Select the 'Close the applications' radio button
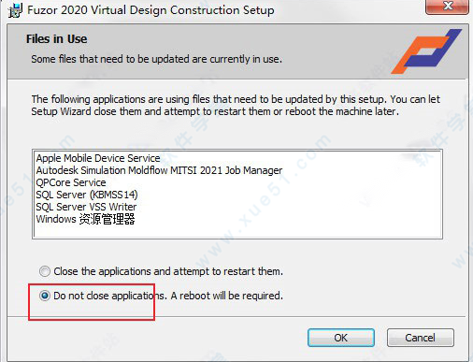 tap(45, 271)
